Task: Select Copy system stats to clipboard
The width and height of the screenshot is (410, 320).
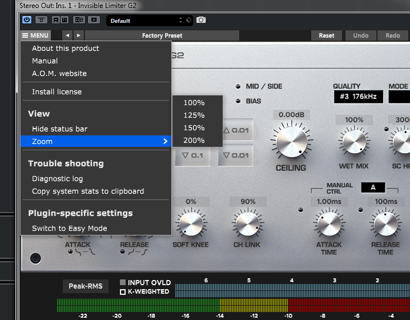Action: pyautogui.click(x=96, y=191)
